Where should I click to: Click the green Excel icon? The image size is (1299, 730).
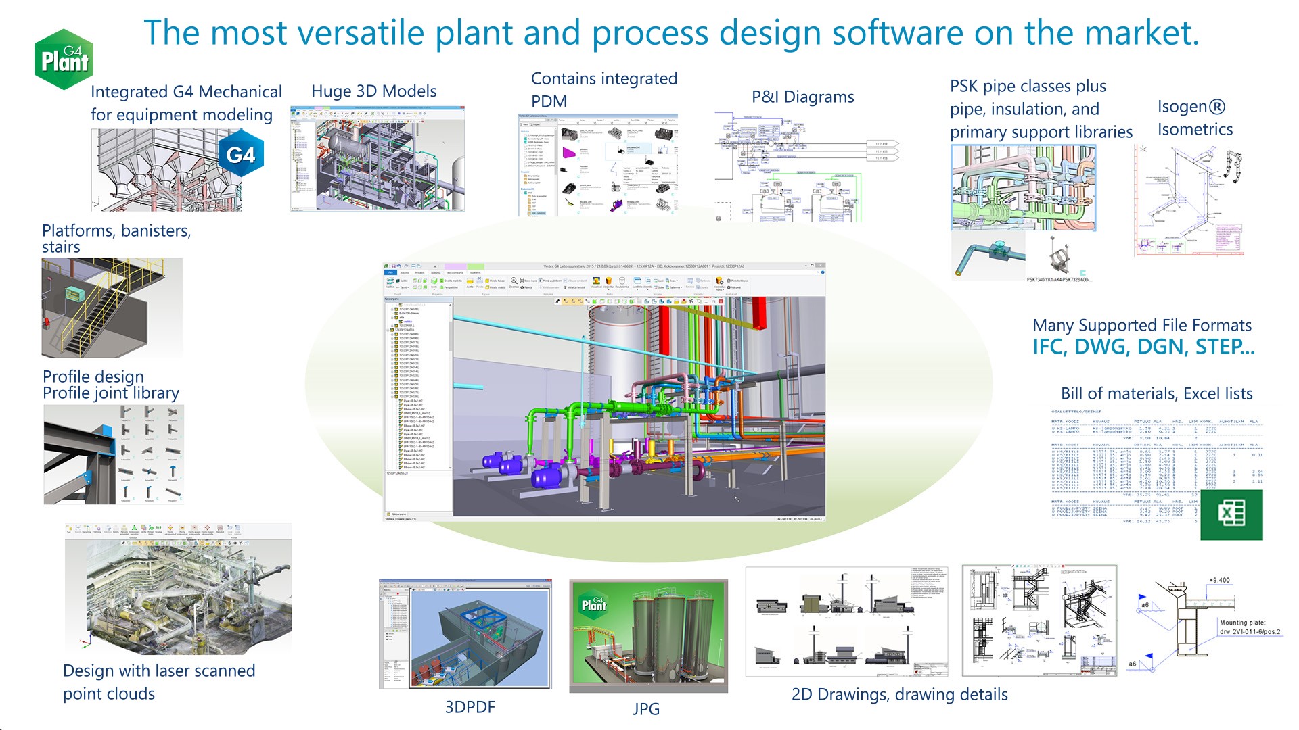pyautogui.click(x=1231, y=514)
